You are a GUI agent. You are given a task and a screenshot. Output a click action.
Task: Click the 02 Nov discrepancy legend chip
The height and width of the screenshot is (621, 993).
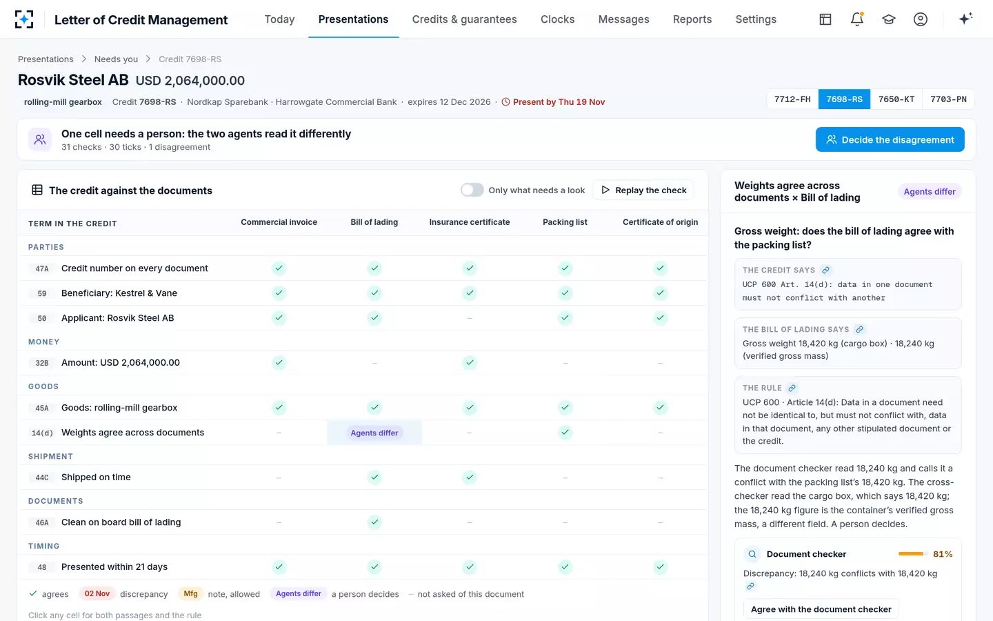[x=97, y=594]
